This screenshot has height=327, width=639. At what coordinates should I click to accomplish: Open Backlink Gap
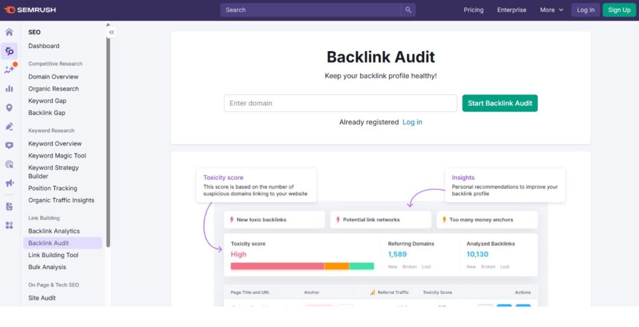point(46,112)
